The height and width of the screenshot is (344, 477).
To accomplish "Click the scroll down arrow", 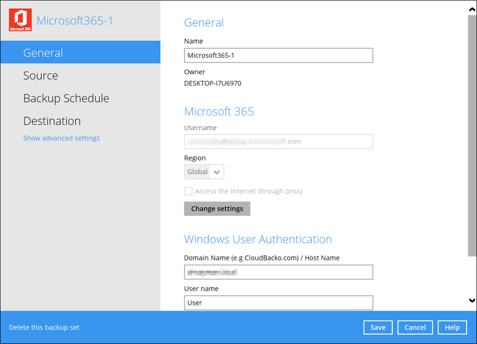I will [x=472, y=300].
